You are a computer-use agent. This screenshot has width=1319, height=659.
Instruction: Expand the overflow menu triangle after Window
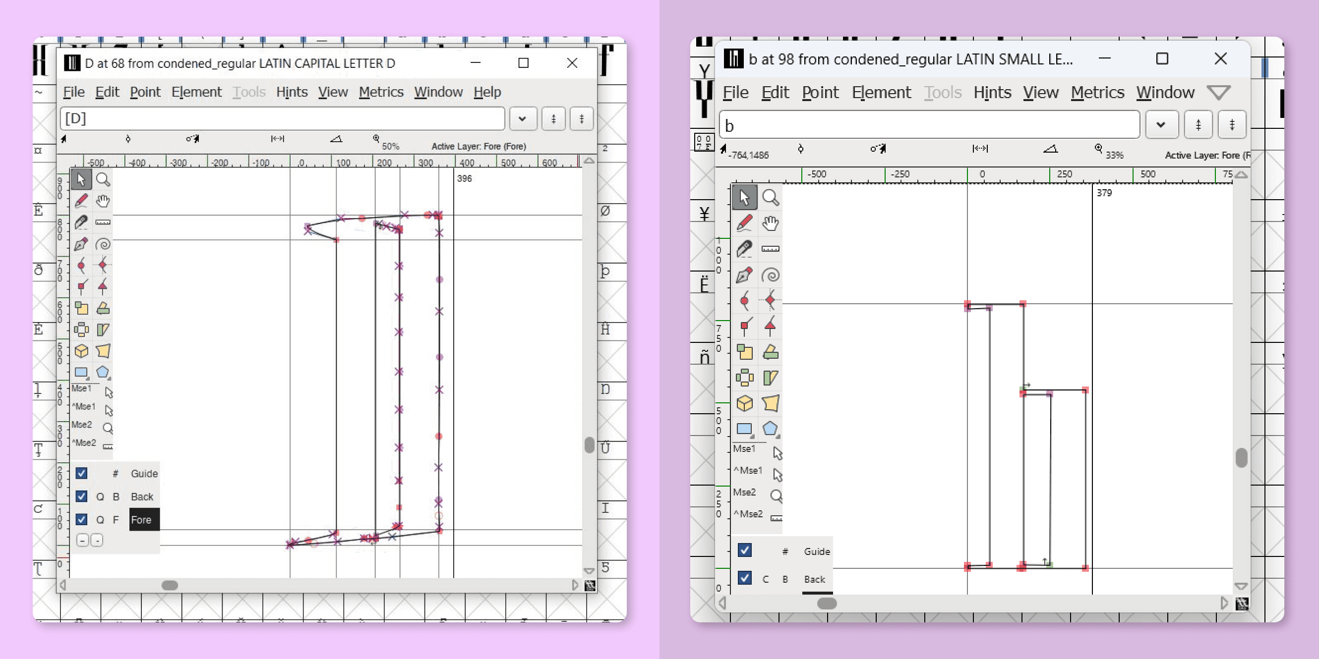click(1218, 93)
